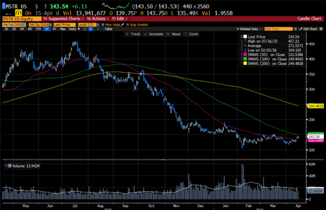Expand the Related Data dropdown
Screen dimensions: 326x210
pyautogui.click(x=248, y=29)
